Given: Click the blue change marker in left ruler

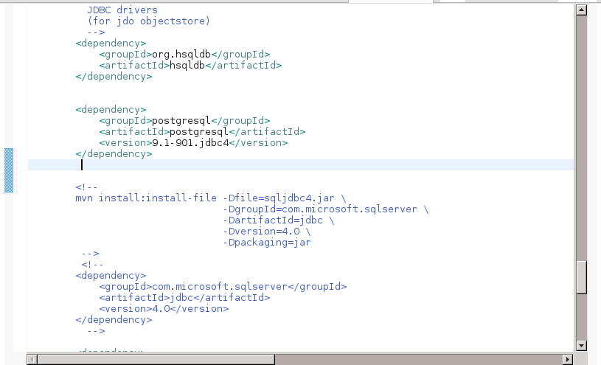Looking at the screenshot, I should click(x=9, y=170).
